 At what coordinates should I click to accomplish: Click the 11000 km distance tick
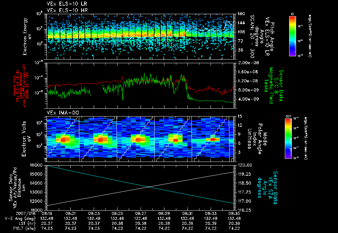click(x=37, y=210)
